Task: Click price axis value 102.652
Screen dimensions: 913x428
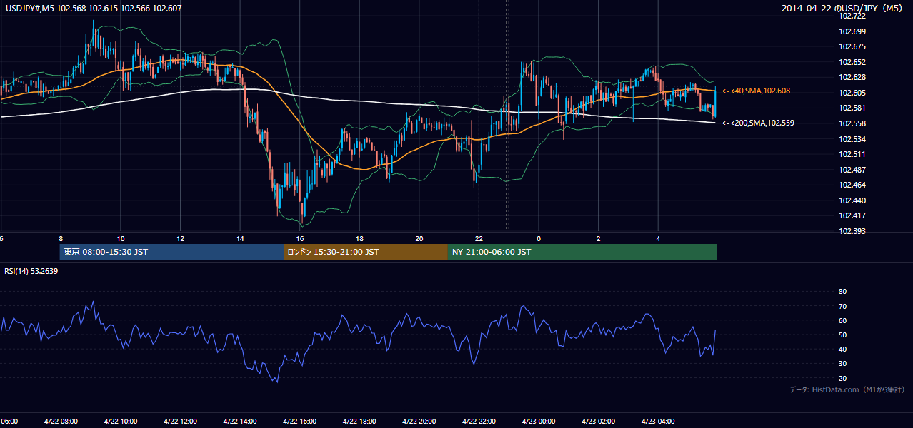Action: 852,62
